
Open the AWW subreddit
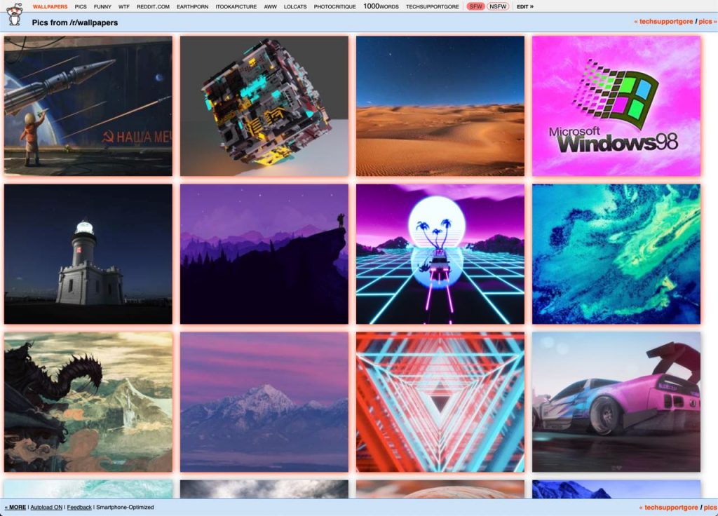point(270,7)
